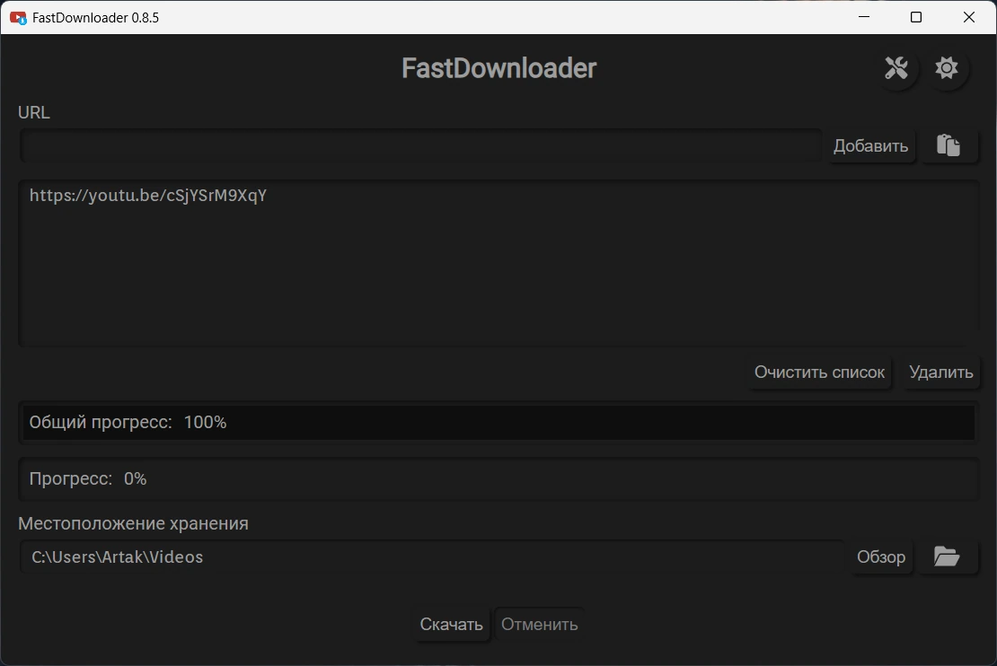Click the FastDownloader heading text
The width and height of the screenshot is (997, 666).
498,68
